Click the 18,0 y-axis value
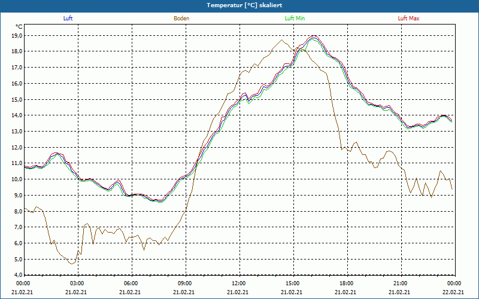479x299 pixels. tap(17, 51)
